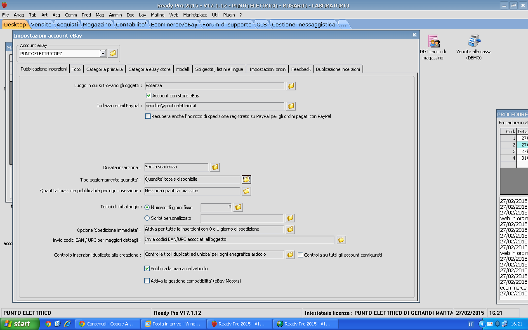Click the Windows start button

click(20, 324)
